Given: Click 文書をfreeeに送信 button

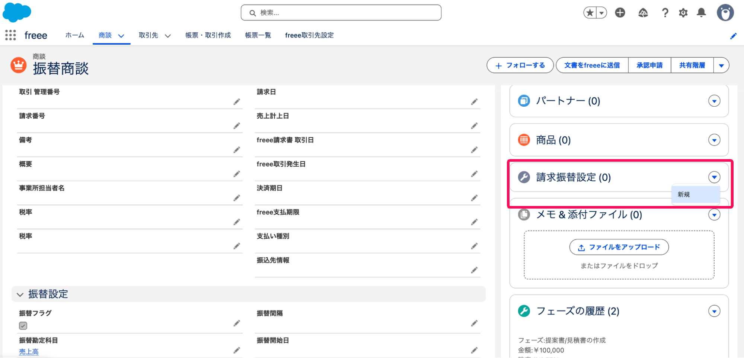Looking at the screenshot, I should pos(592,65).
